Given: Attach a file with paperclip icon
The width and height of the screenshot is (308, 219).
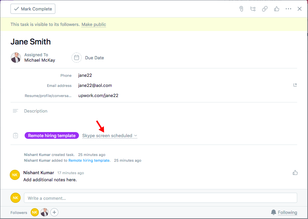Looking at the screenshot, I should pyautogui.click(x=241, y=9).
